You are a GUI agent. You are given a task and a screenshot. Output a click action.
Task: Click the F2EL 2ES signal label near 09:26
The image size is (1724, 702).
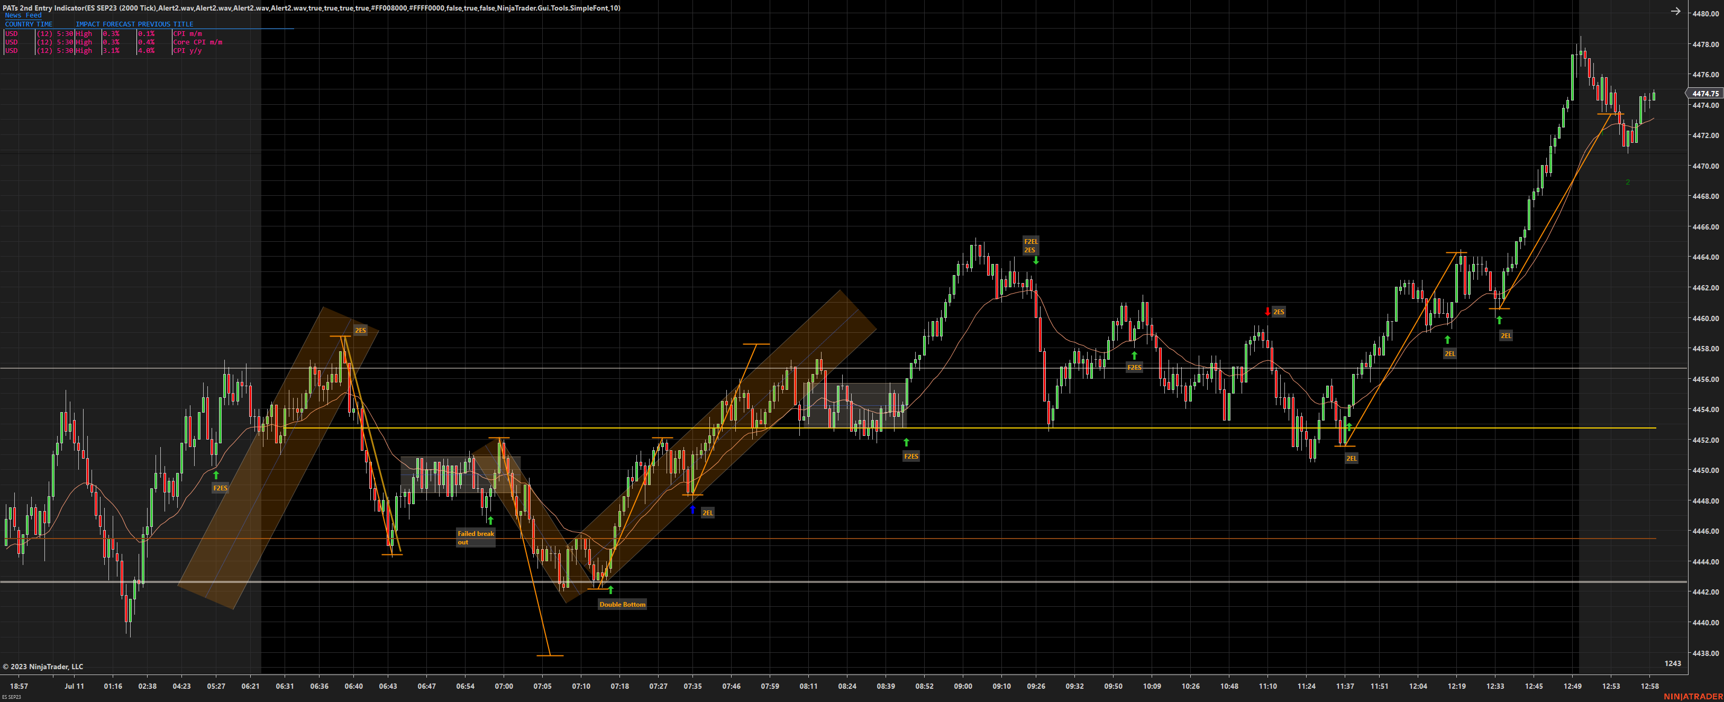[x=1032, y=245]
